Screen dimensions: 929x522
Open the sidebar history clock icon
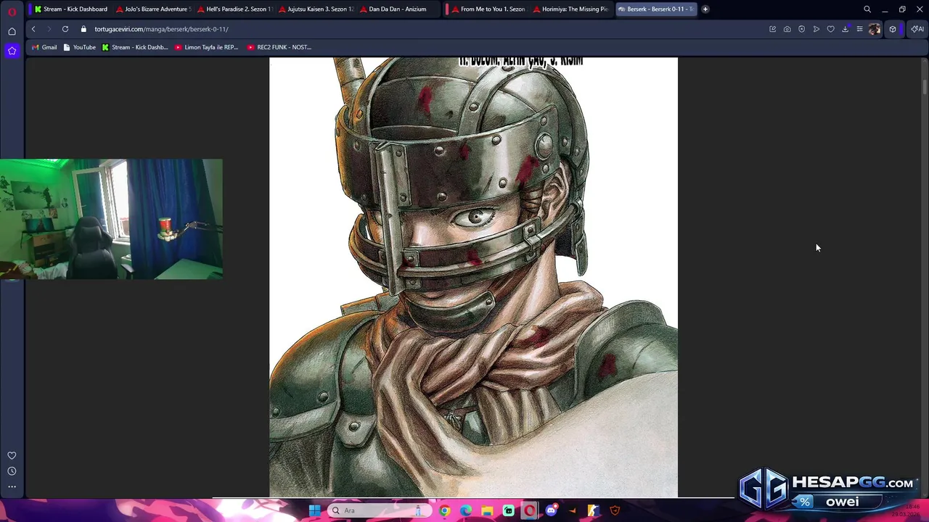pos(12,471)
